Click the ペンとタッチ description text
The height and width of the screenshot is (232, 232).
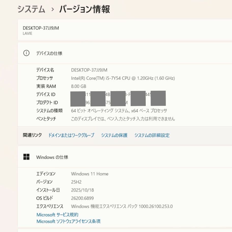(123, 119)
